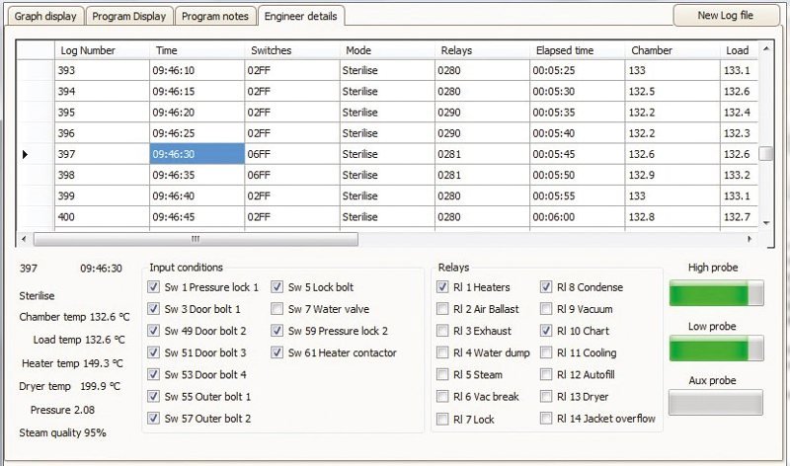
Task: Check Rl 13 Dryer relay
Action: pos(546,397)
